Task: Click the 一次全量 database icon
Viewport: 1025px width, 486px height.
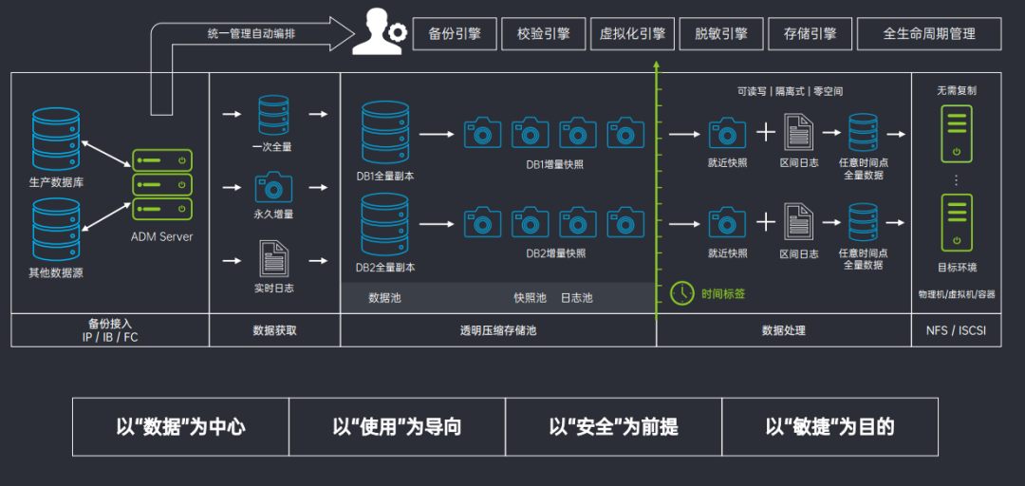Action: (x=273, y=115)
